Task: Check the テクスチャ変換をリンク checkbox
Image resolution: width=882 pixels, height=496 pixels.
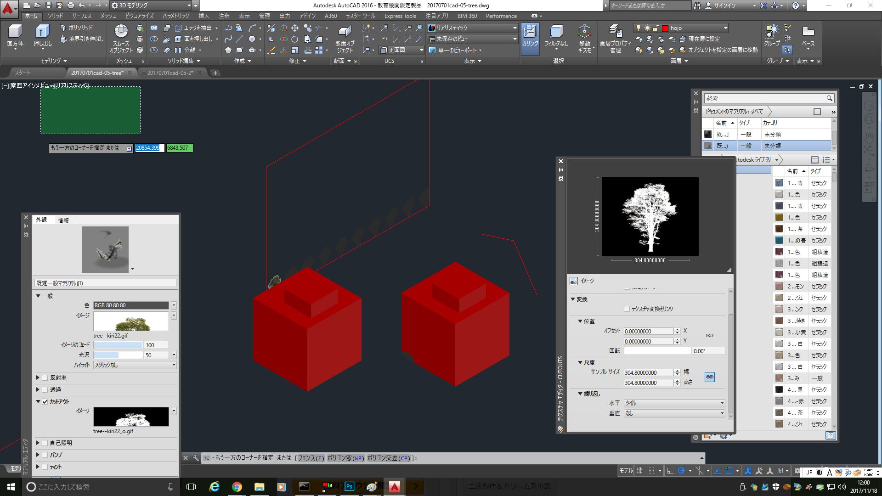Action: click(627, 309)
